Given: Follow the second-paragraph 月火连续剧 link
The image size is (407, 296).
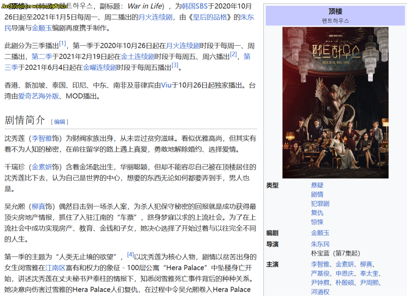Looking at the screenshot, I should click(x=183, y=46).
